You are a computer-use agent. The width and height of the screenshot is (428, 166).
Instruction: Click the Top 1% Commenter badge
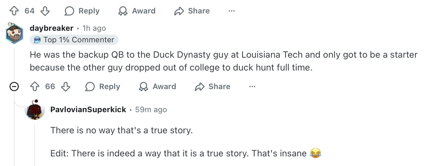74,40
